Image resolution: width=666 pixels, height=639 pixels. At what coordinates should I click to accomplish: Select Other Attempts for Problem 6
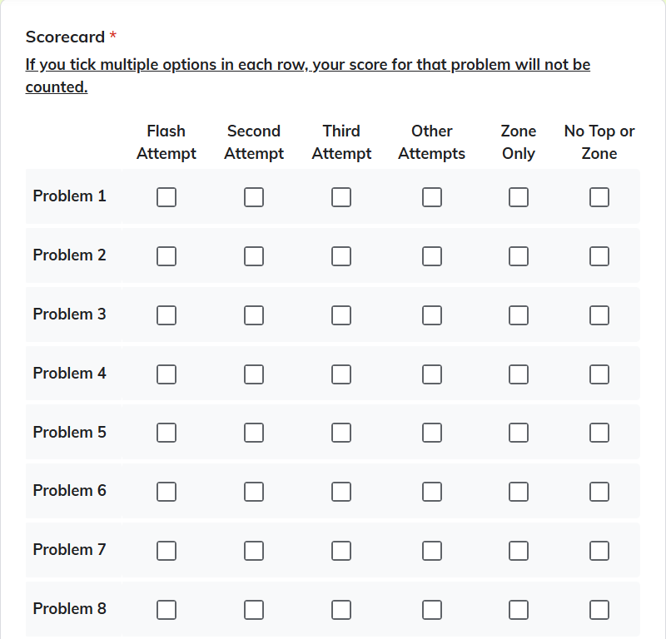(432, 492)
